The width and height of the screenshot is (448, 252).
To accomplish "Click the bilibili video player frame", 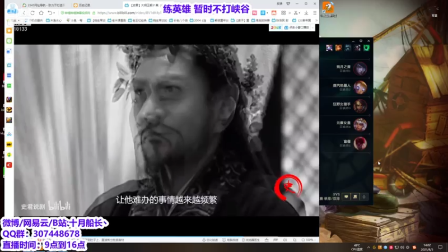I will coord(166,130).
